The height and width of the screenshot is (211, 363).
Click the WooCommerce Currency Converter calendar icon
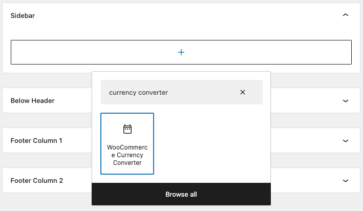(127, 129)
